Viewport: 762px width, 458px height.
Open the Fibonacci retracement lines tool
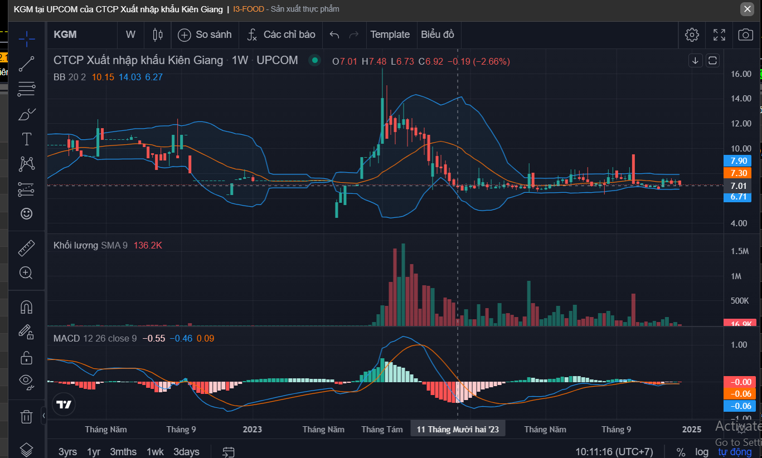click(x=27, y=89)
